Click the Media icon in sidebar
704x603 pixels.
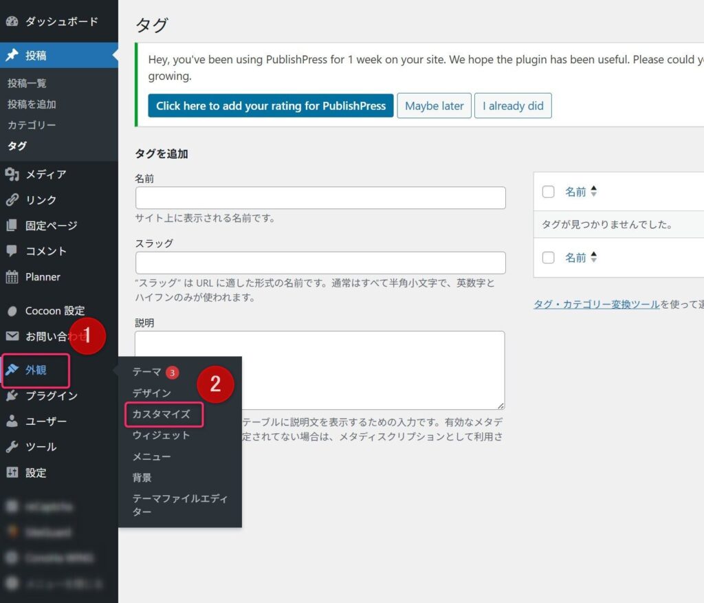click(12, 175)
